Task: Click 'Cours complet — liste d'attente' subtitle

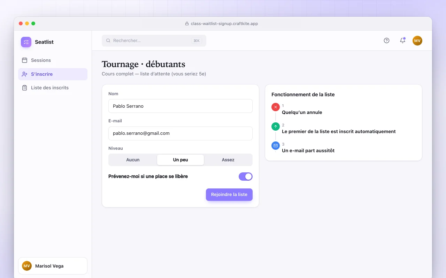Action: (x=154, y=74)
